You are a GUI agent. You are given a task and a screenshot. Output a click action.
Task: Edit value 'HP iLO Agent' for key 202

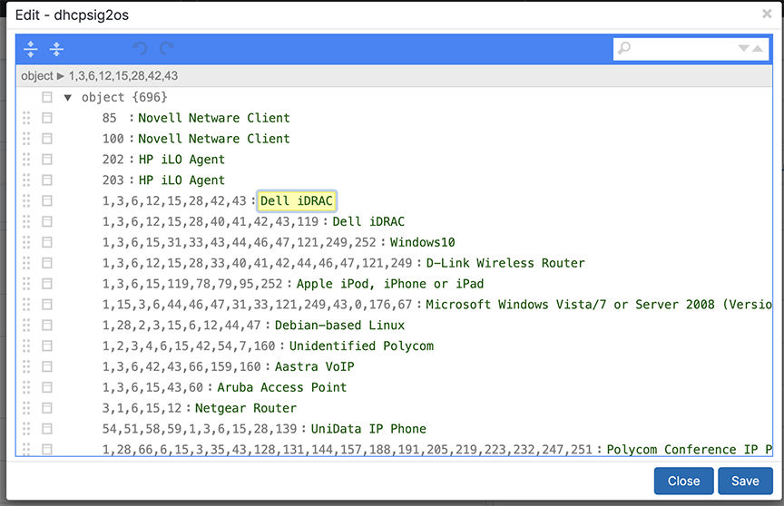pos(181,160)
